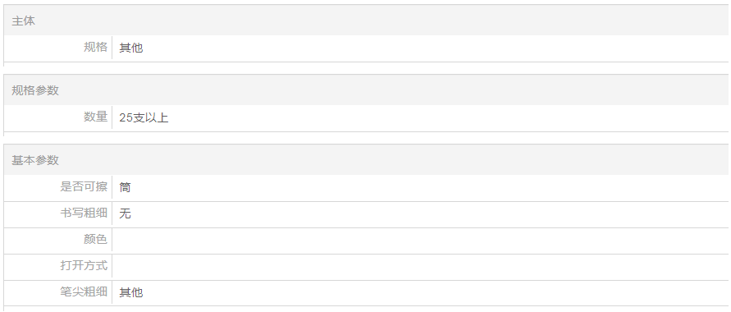Select the 数量 label
This screenshot has height=312, width=731.
95,117
